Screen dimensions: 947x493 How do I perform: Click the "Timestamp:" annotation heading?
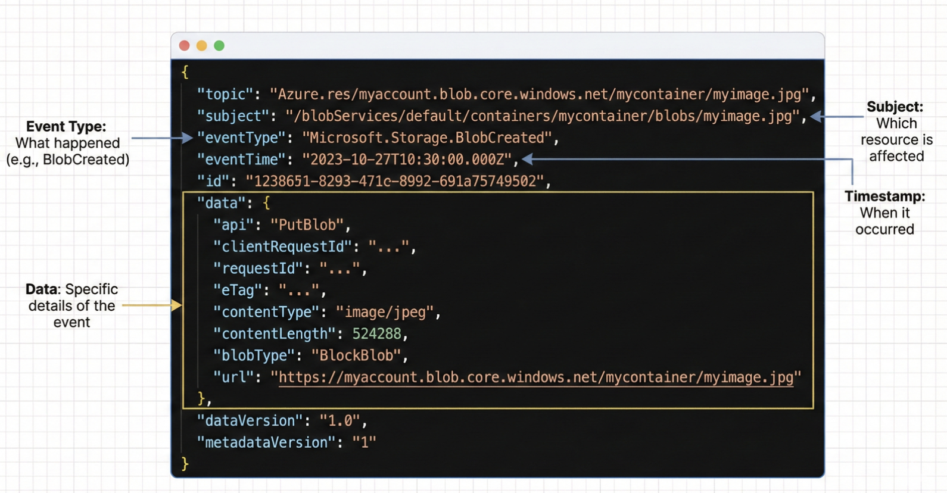pos(884,196)
